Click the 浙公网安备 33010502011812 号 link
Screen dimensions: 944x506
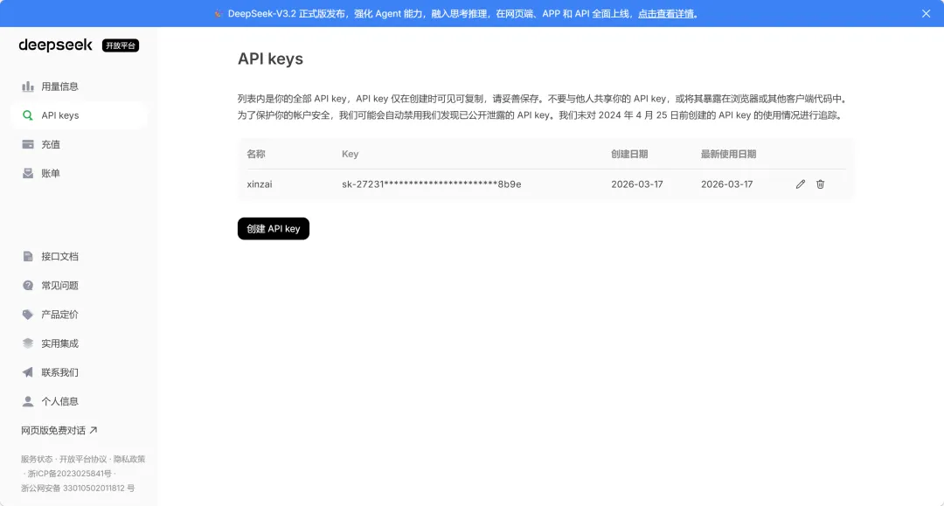tap(78, 488)
